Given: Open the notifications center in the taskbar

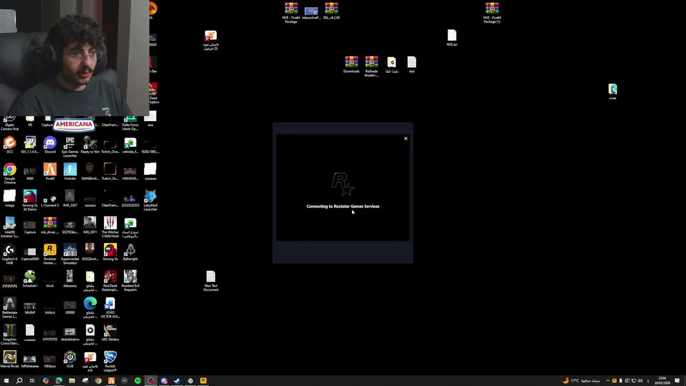Looking at the screenshot, I should pyautogui.click(x=677, y=381).
